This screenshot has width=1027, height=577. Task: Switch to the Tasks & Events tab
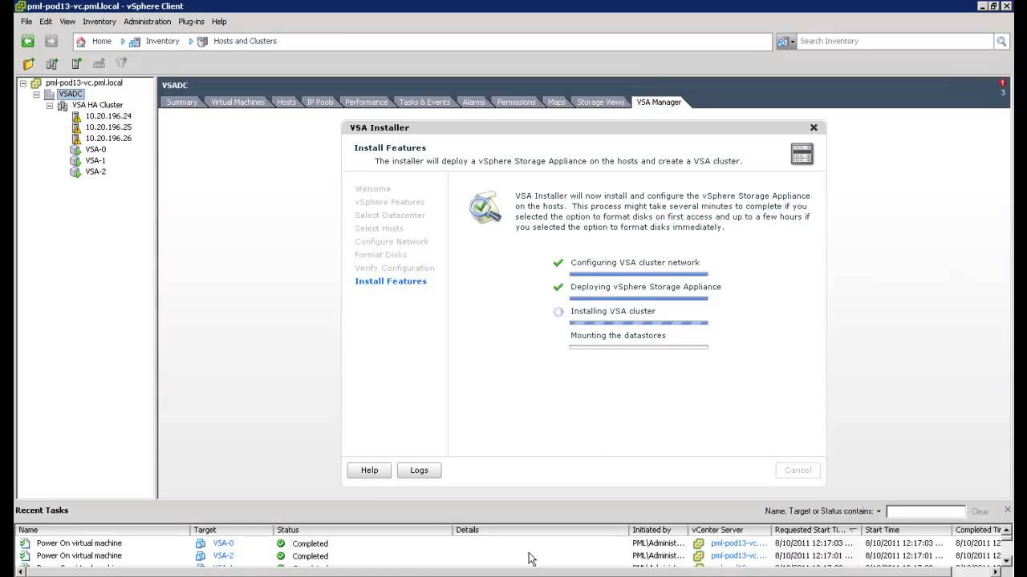tap(424, 103)
